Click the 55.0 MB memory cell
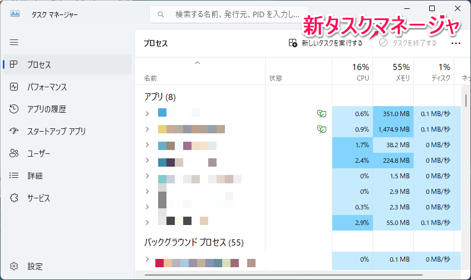Image resolution: width=471 pixels, height=280 pixels. pos(393,223)
